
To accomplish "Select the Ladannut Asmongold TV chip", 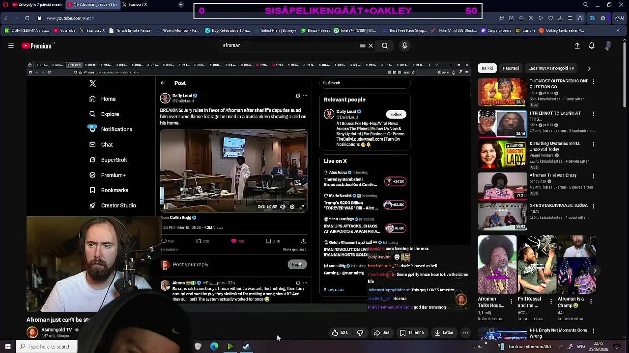I will tap(551, 68).
